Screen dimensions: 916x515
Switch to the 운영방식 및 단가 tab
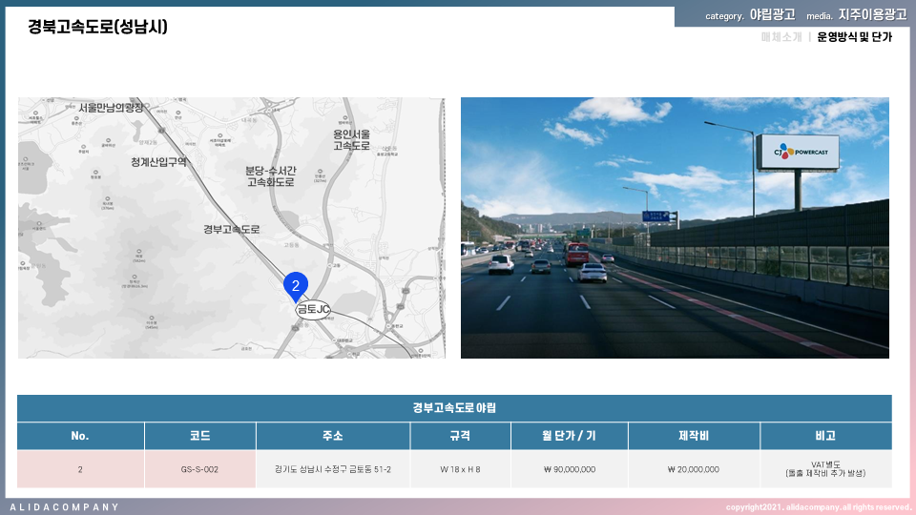coord(854,37)
